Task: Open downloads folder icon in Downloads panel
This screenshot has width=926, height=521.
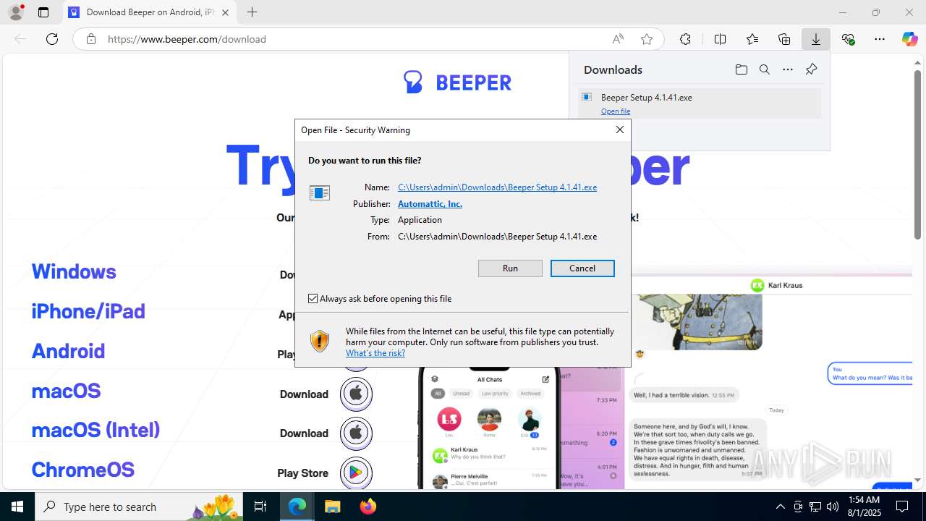Action: pyautogui.click(x=741, y=69)
